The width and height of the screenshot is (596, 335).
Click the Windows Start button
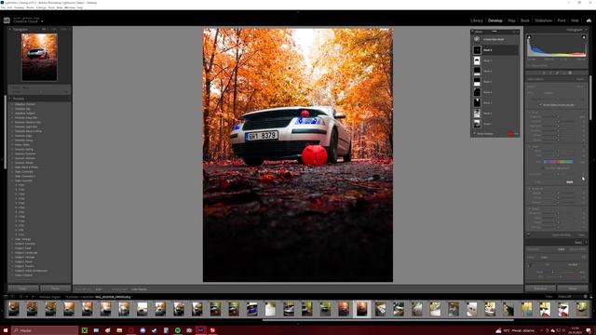tap(6, 330)
